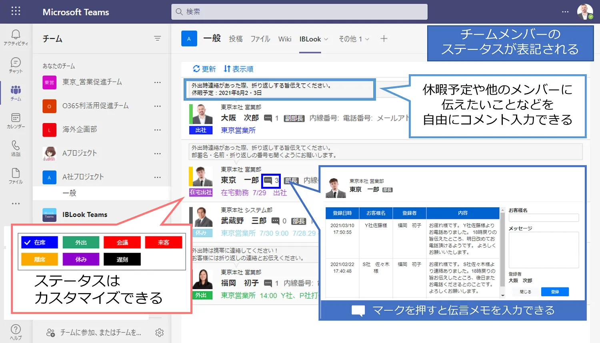
Task: Open the Calls (通話) sidebar icon
Action: [x=16, y=148]
